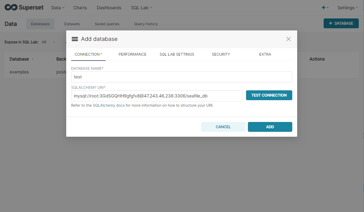Viewport: 364px width, 212px height.
Task: Expand the Data menu
Action: pyautogui.click(x=58, y=8)
